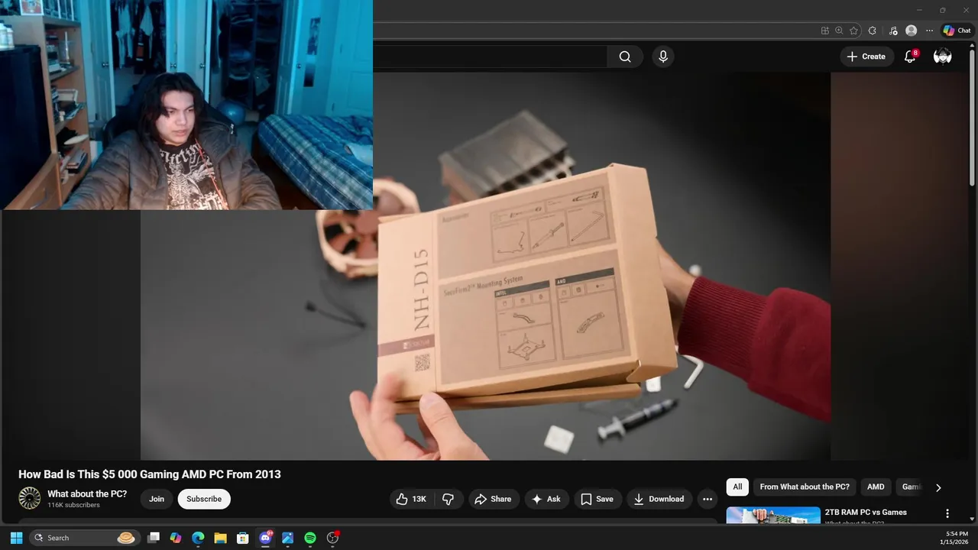The image size is (978, 550).
Task: Click the video title text
Action: (x=150, y=474)
